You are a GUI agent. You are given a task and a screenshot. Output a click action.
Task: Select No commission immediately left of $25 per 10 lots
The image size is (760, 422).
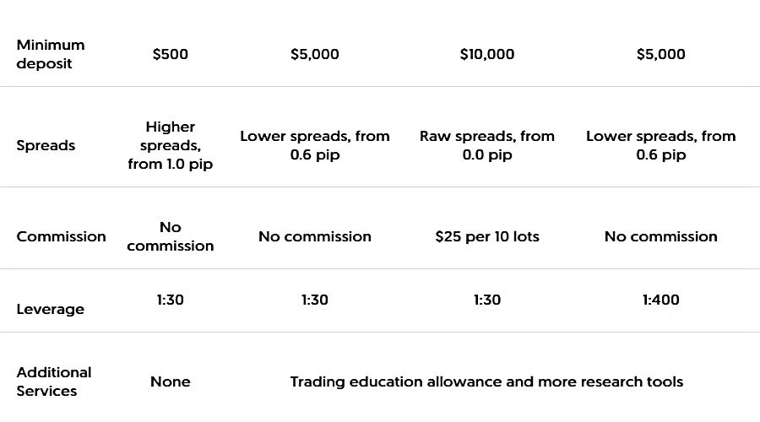point(314,236)
